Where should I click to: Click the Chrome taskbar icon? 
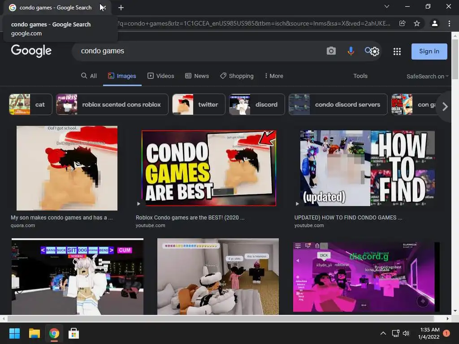[x=54, y=333]
